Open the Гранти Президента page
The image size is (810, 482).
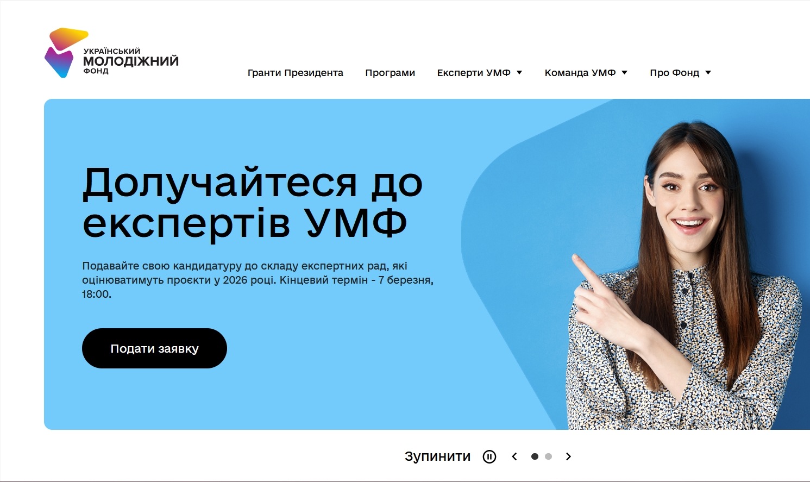(x=296, y=73)
